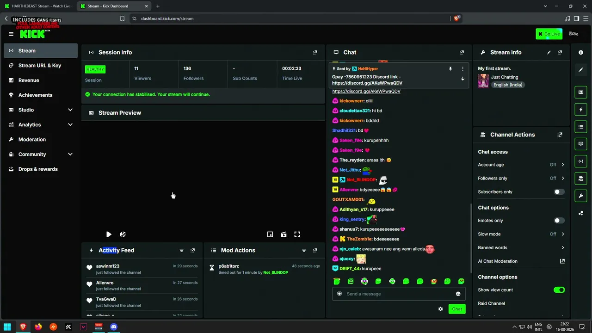Click the preview icon next to play
The width and height of the screenshot is (592, 333).
pyautogui.click(x=123, y=234)
